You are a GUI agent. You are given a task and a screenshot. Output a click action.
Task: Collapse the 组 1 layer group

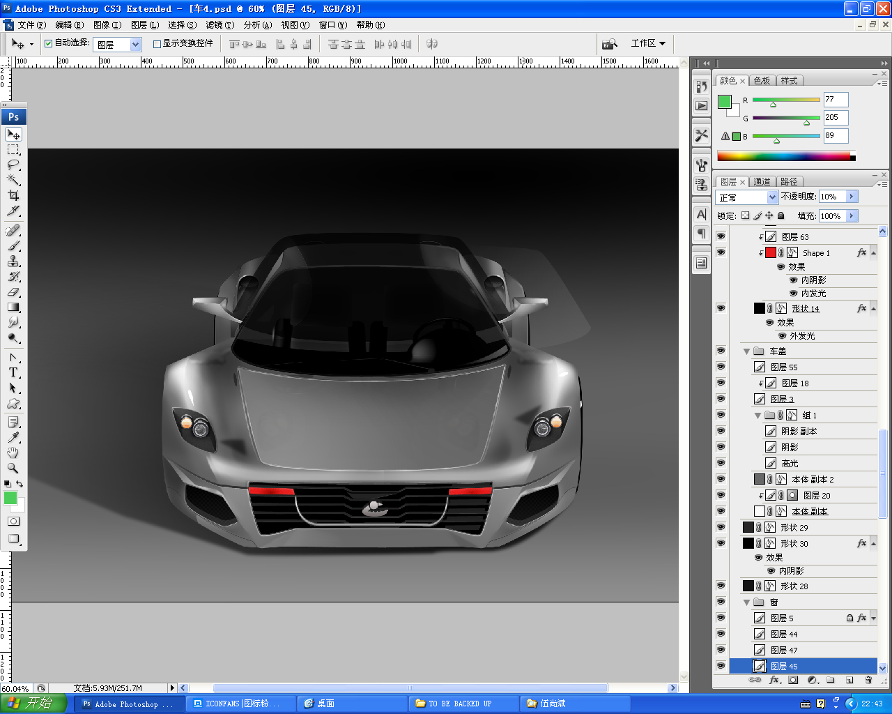(758, 416)
